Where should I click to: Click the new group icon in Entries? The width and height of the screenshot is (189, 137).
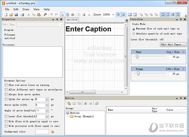69,103
